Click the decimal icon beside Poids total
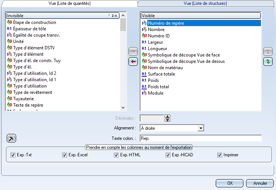The width and height of the screenshot is (276, 190). 144,87
